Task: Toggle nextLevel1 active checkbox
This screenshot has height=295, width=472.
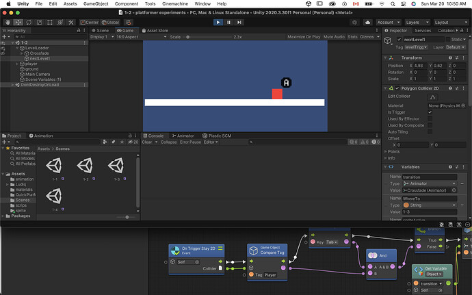Action: (x=399, y=39)
